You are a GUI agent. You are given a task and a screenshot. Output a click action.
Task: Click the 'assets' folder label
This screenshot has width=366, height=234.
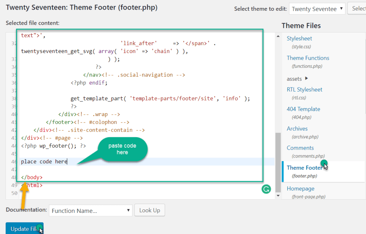[x=294, y=79]
